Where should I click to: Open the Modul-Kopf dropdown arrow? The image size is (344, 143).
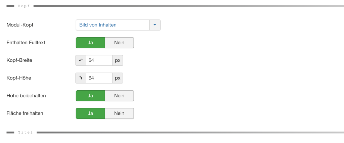tap(155, 25)
